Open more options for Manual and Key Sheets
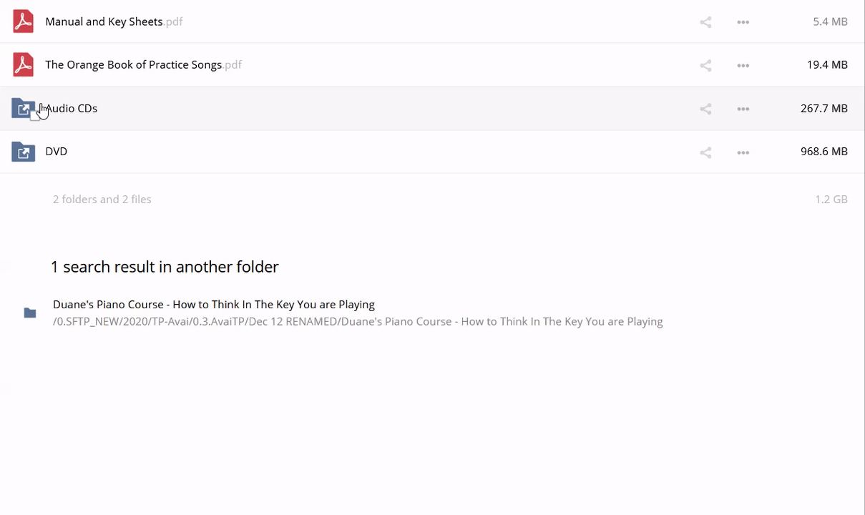This screenshot has width=865, height=515. 743,22
